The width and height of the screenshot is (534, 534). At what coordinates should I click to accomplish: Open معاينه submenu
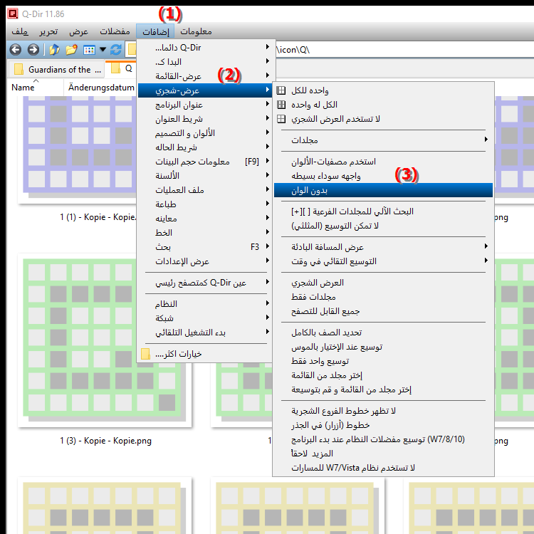[x=205, y=219]
